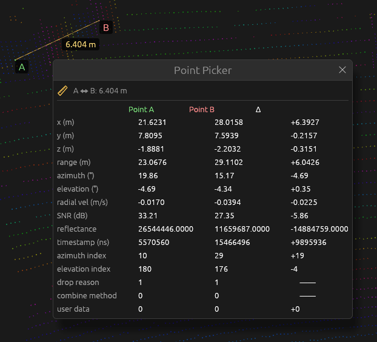Click the user data row label
This screenshot has width=377, height=342.
73,309
